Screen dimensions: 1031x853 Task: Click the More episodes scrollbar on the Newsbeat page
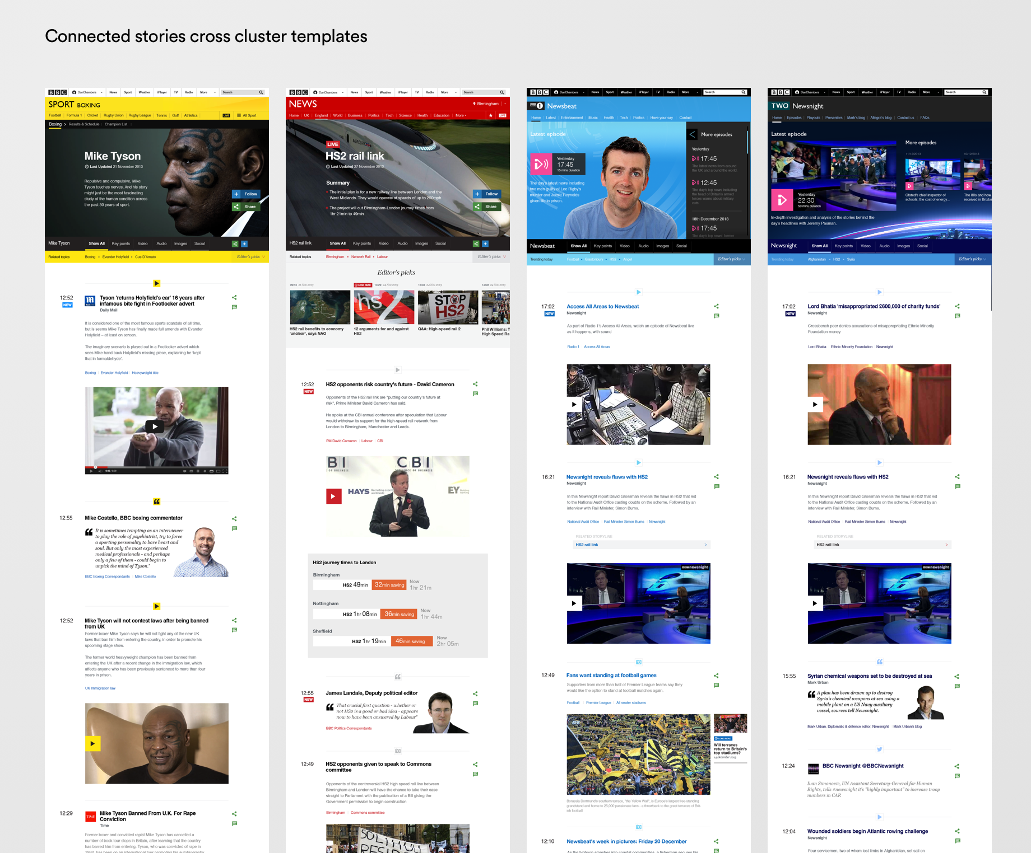[748, 143]
